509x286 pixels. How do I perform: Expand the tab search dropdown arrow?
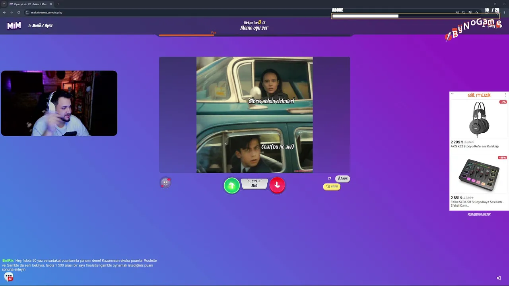point(4,4)
